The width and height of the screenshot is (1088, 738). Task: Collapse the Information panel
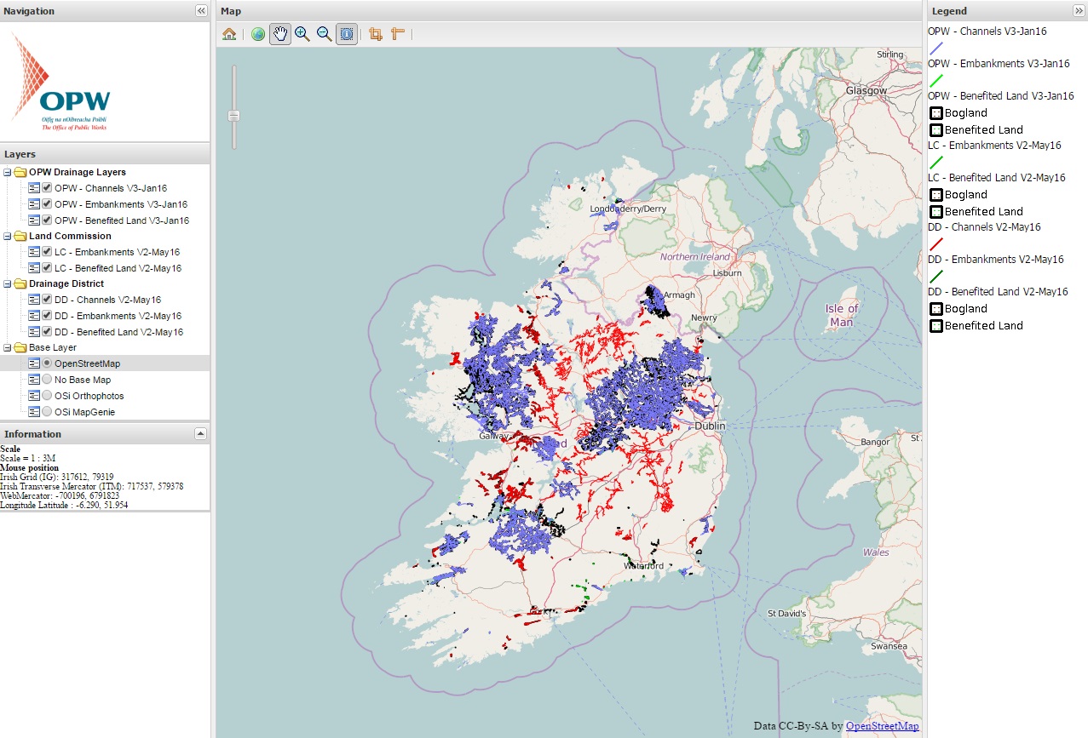point(200,434)
